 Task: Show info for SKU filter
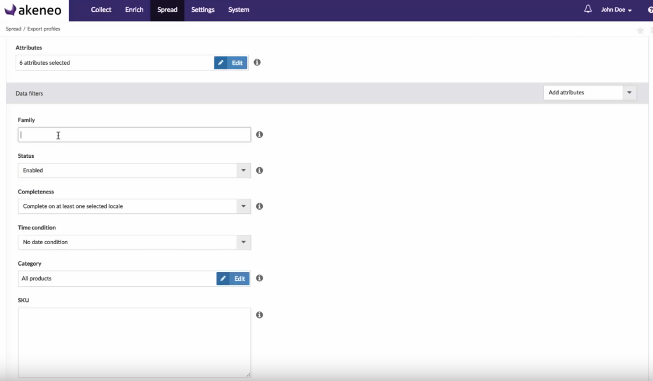pos(259,315)
